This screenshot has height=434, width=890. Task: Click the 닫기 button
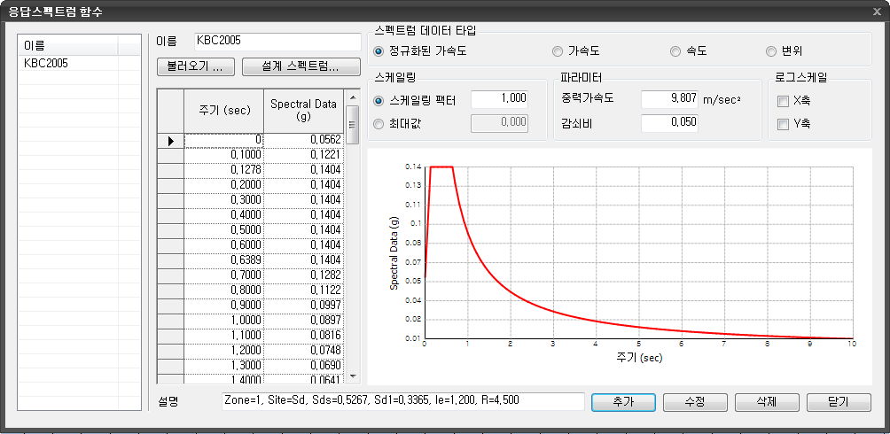click(x=839, y=402)
